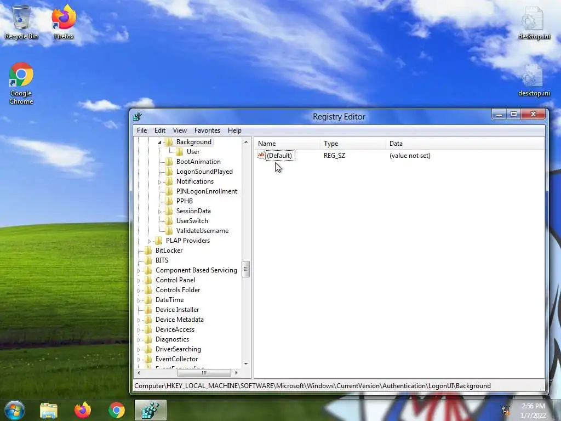Open the Help menu
Image resolution: width=561 pixels, height=421 pixels.
click(x=234, y=130)
